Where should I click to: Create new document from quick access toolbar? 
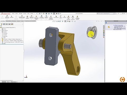41,13
